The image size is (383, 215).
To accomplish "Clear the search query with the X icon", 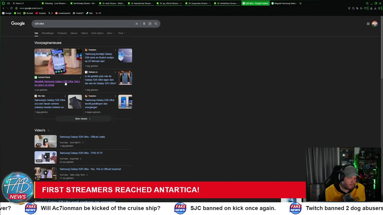I will (x=137, y=24).
